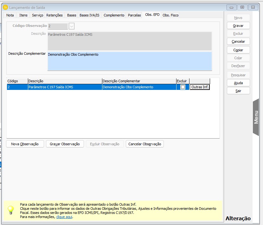Open the side Menu tab

point(256,117)
